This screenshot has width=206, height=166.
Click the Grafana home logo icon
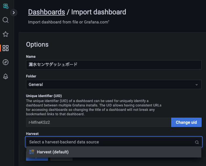[5, 6]
